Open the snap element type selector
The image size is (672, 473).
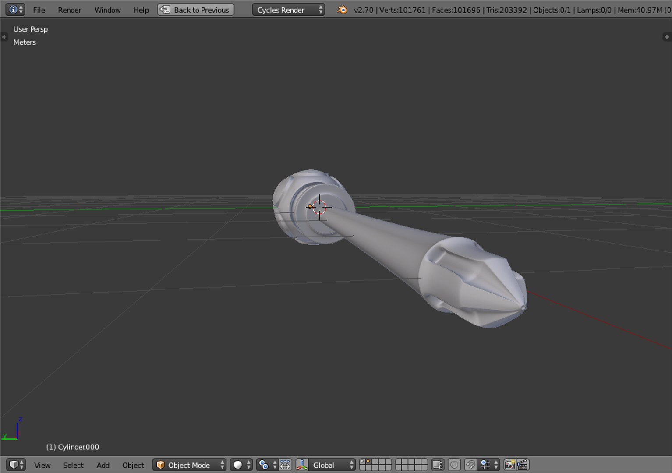(x=489, y=465)
